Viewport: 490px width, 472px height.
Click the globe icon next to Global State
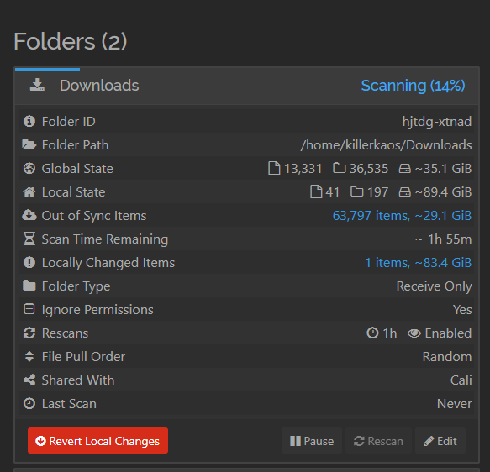[29, 168]
